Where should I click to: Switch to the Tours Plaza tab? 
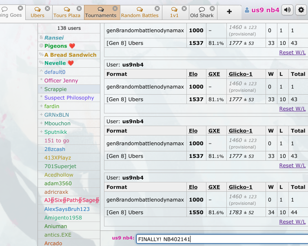(67, 13)
